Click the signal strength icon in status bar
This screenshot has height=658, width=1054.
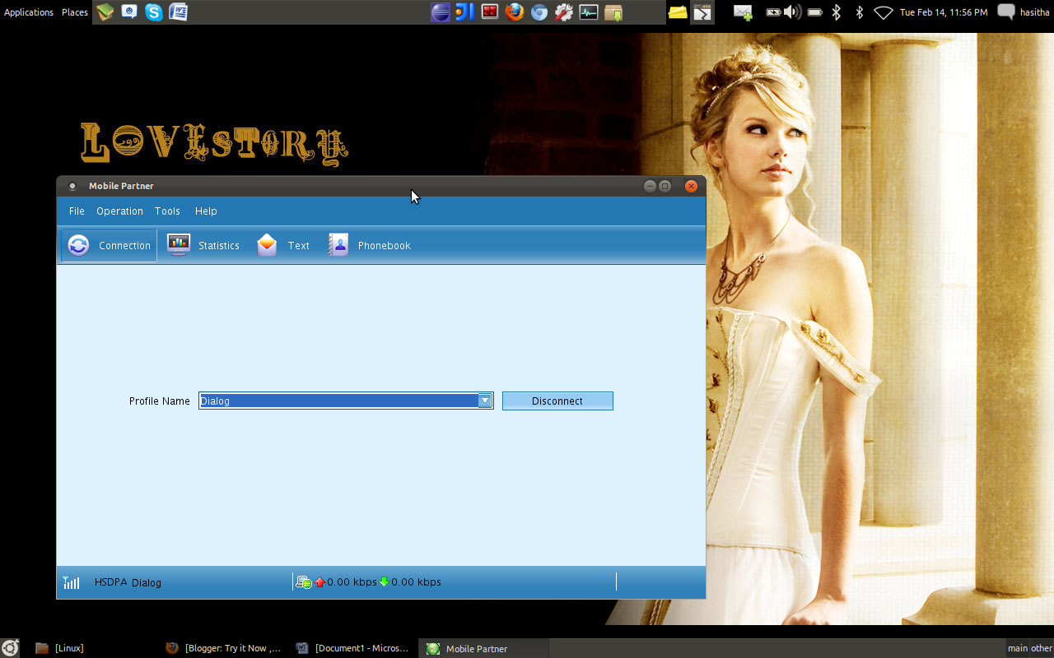(x=71, y=582)
